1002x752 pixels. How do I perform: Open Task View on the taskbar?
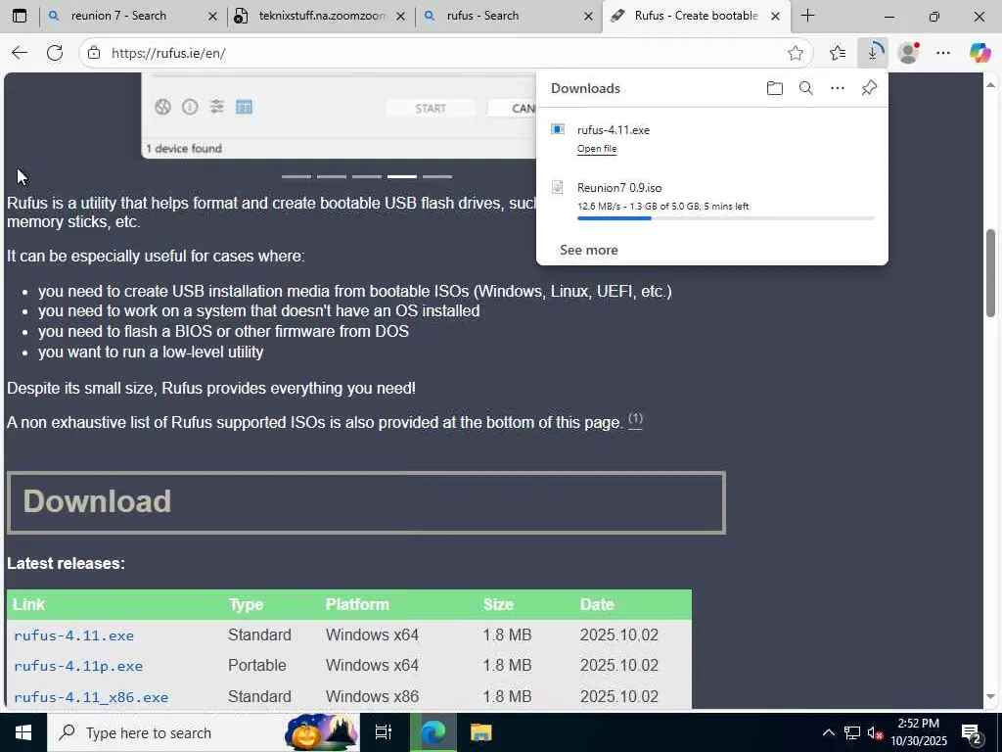coord(383,732)
